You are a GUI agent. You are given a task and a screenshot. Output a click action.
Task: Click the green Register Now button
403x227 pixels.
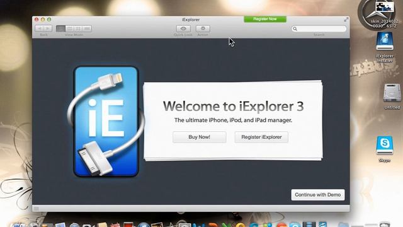pyautogui.click(x=265, y=19)
